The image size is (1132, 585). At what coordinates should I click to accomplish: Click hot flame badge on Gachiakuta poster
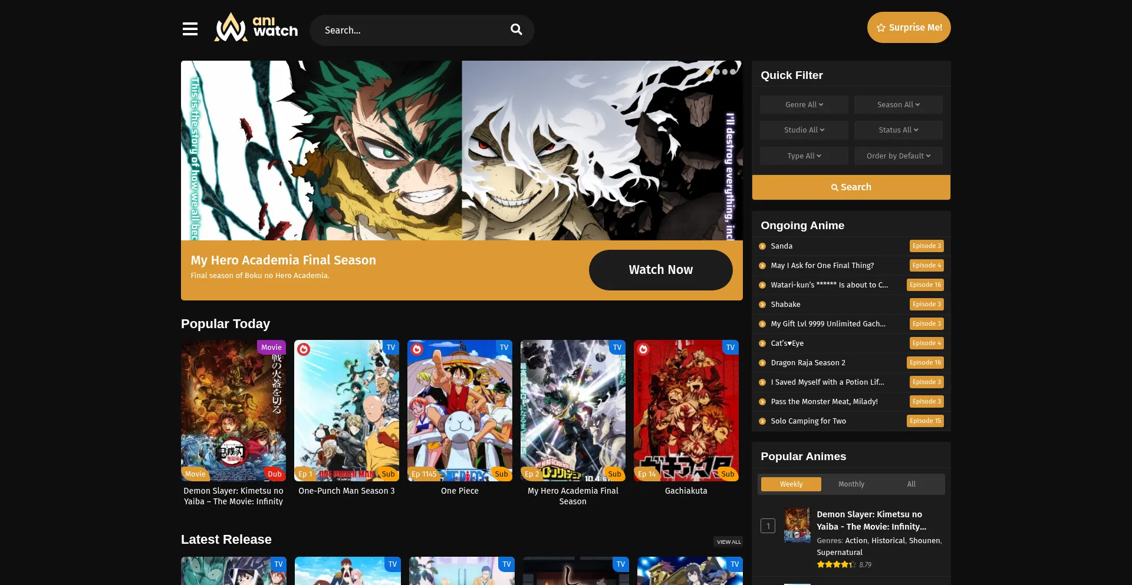click(x=643, y=349)
